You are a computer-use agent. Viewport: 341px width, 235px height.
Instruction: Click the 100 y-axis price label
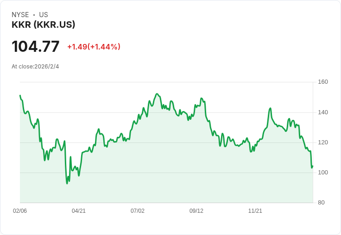323,173
